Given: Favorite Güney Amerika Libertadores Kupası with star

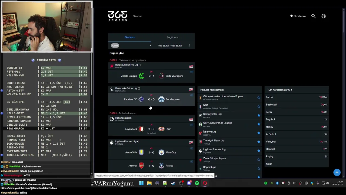Looking at the screenshot, I should pos(259,97).
